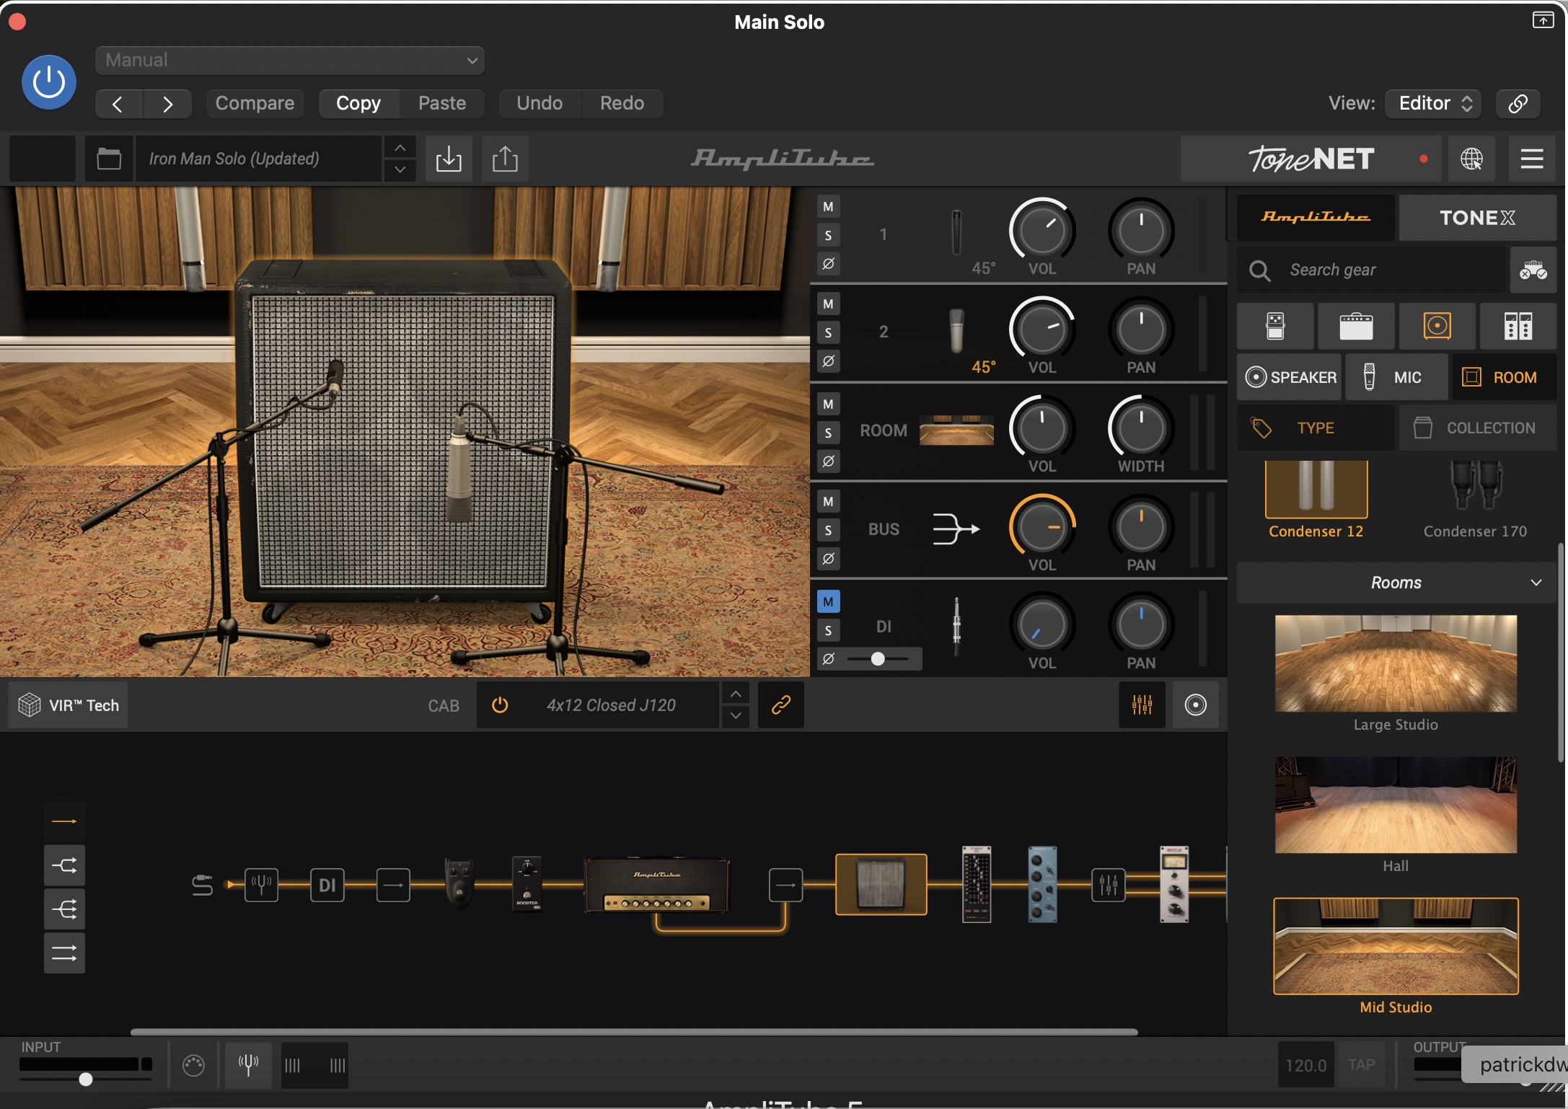The height and width of the screenshot is (1109, 1568).
Task: Switch to MIC tab
Action: point(1396,377)
